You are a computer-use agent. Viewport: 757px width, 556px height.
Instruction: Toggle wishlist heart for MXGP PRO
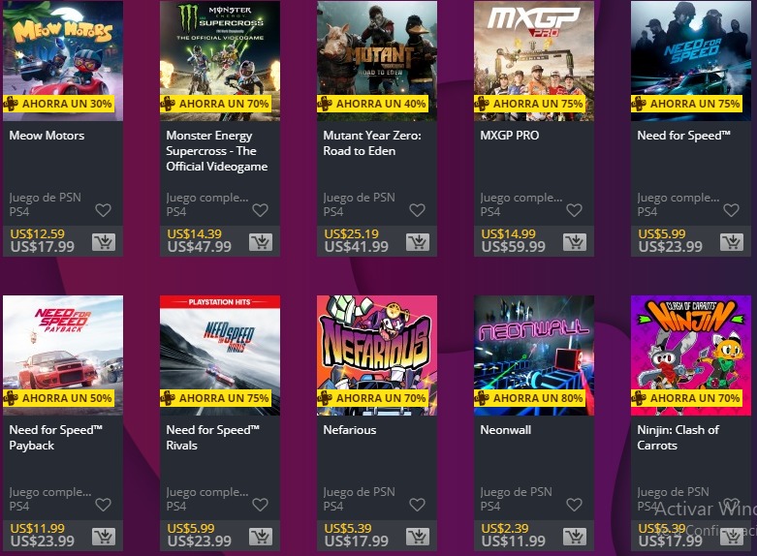pos(574,210)
